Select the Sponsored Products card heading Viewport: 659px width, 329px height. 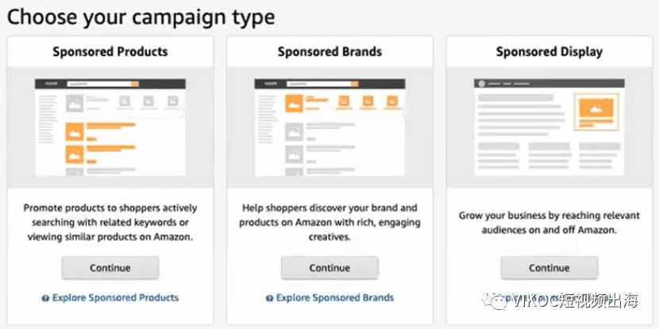tap(110, 52)
